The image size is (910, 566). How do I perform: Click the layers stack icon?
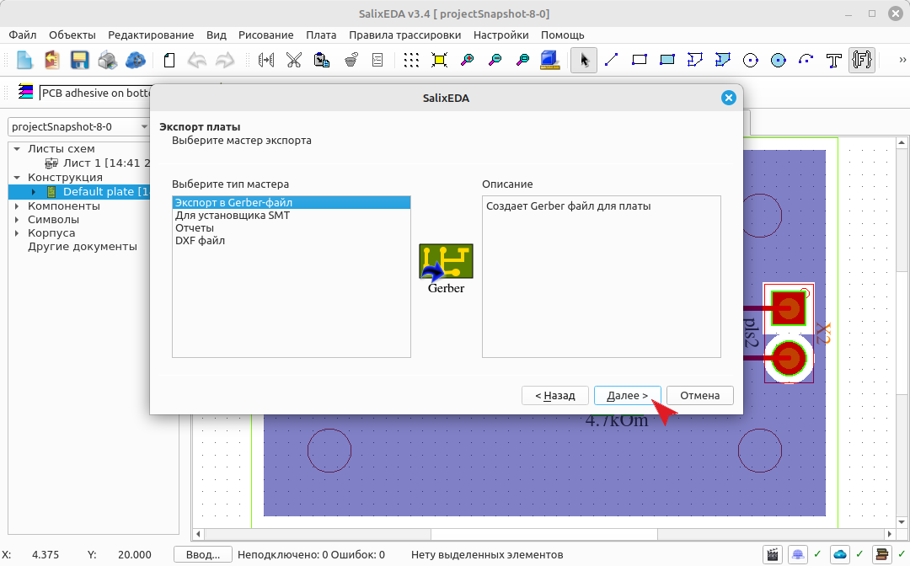click(25, 92)
